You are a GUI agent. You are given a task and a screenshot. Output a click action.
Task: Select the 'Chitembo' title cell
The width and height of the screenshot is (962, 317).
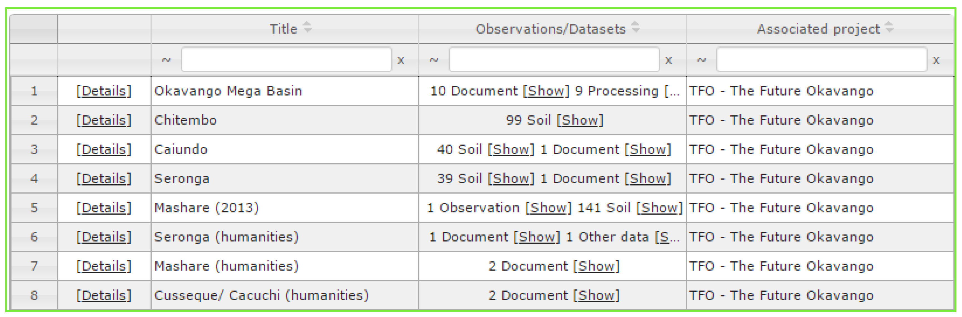point(285,120)
